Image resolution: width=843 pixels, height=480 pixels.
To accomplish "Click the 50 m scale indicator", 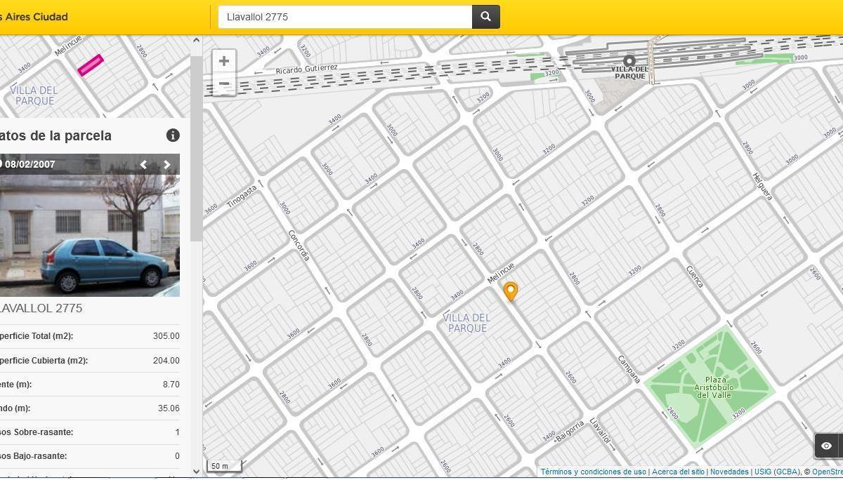I will pos(226,466).
